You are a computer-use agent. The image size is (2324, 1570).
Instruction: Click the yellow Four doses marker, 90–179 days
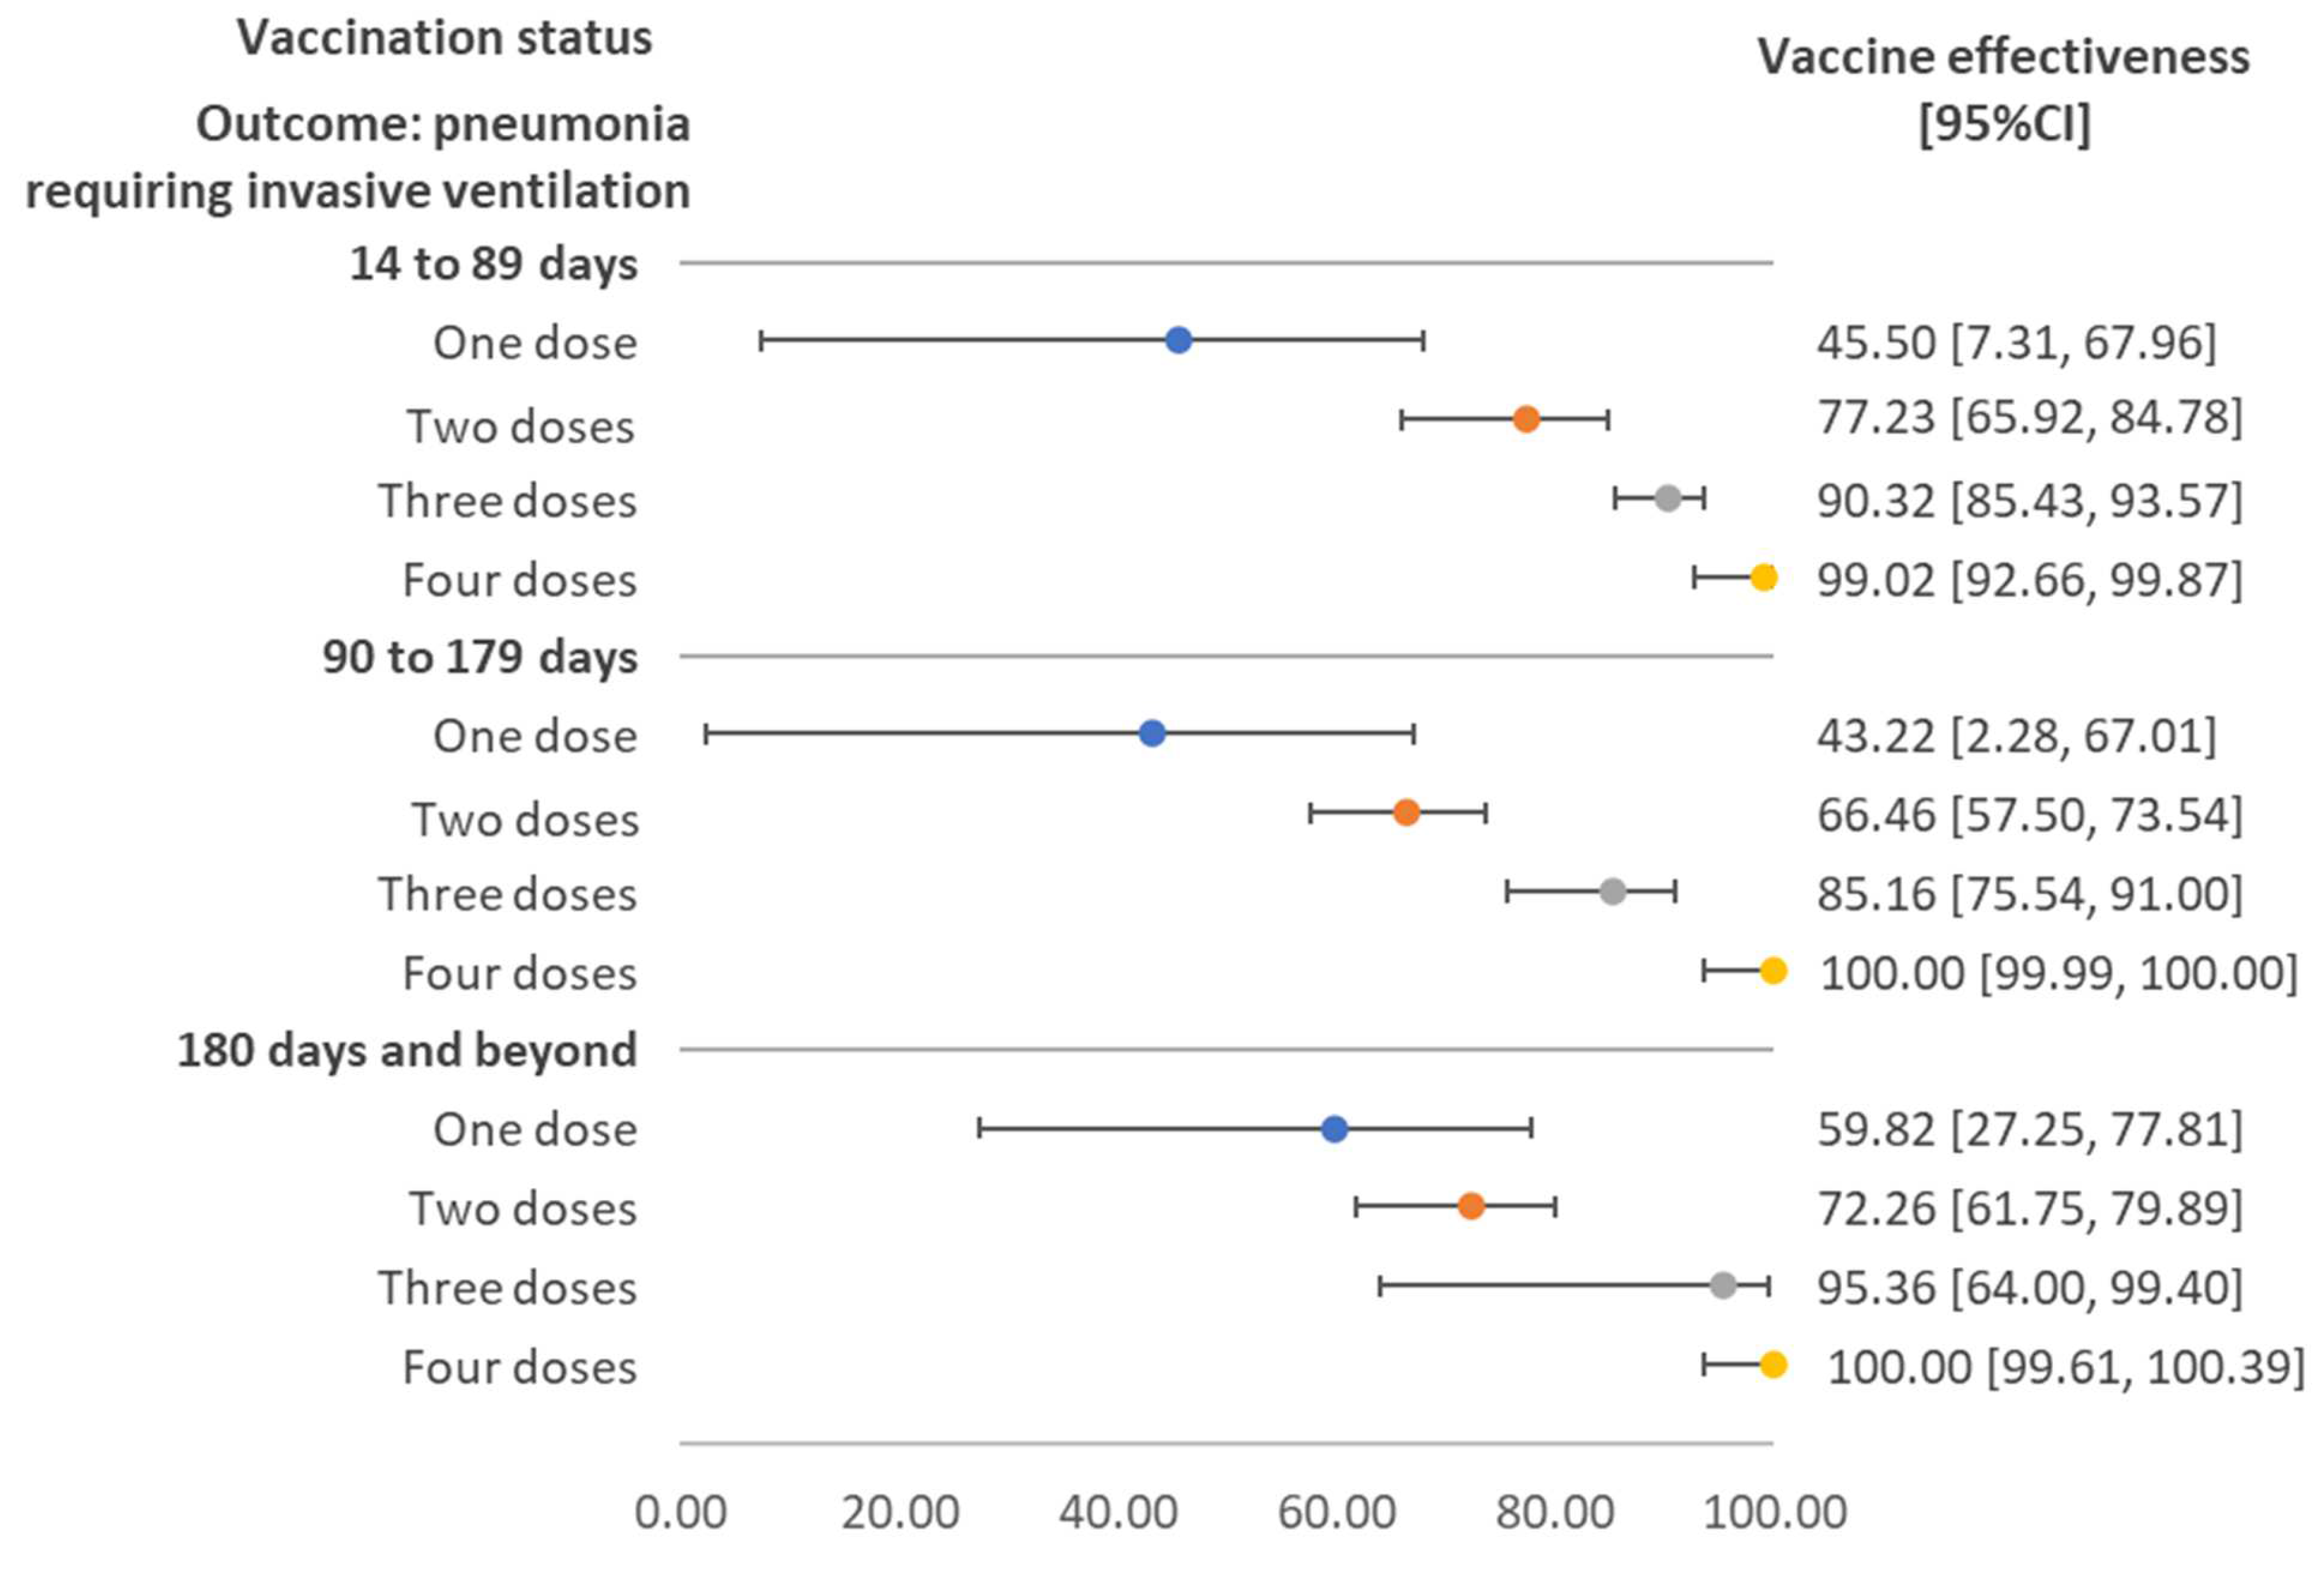coord(1773,970)
